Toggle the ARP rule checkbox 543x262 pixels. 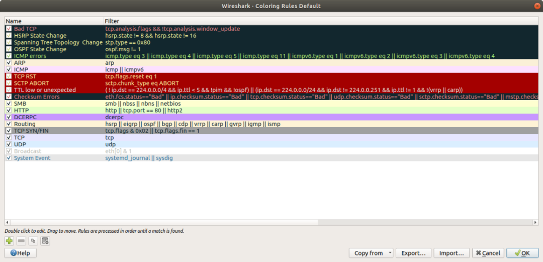coord(9,63)
